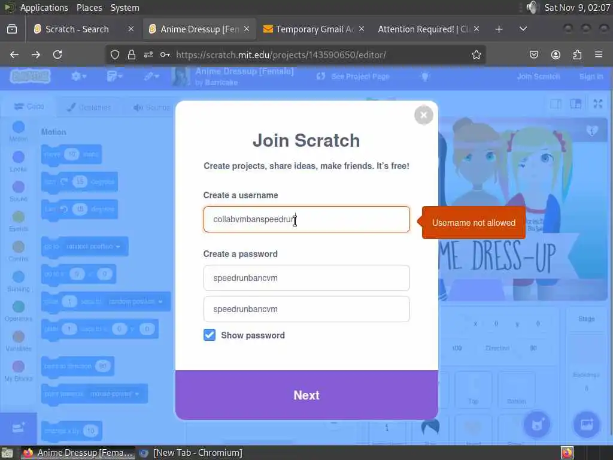613x460 pixels.
Task: Click the first password field
Action: tap(306, 278)
